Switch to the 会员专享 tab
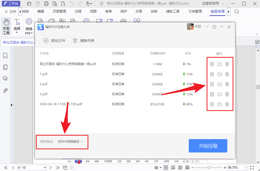Screen dimensions: 260x171 217,11
